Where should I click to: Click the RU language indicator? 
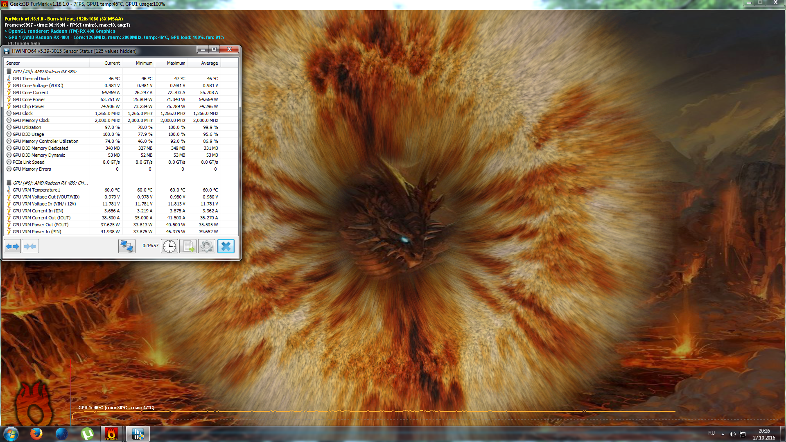711,433
